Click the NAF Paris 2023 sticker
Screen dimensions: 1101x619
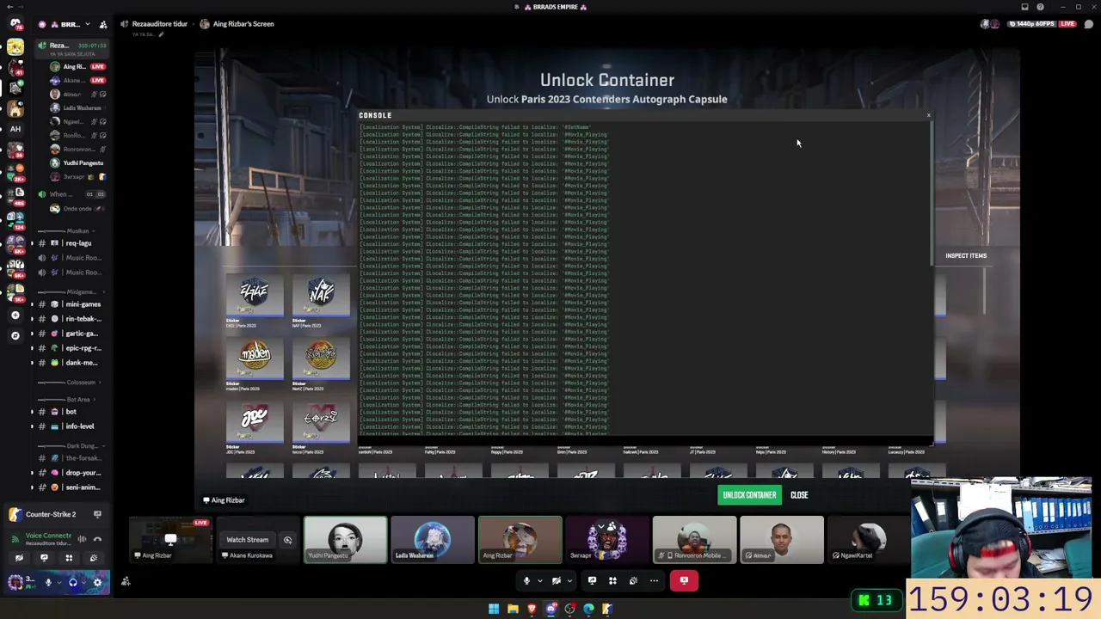tap(321, 302)
